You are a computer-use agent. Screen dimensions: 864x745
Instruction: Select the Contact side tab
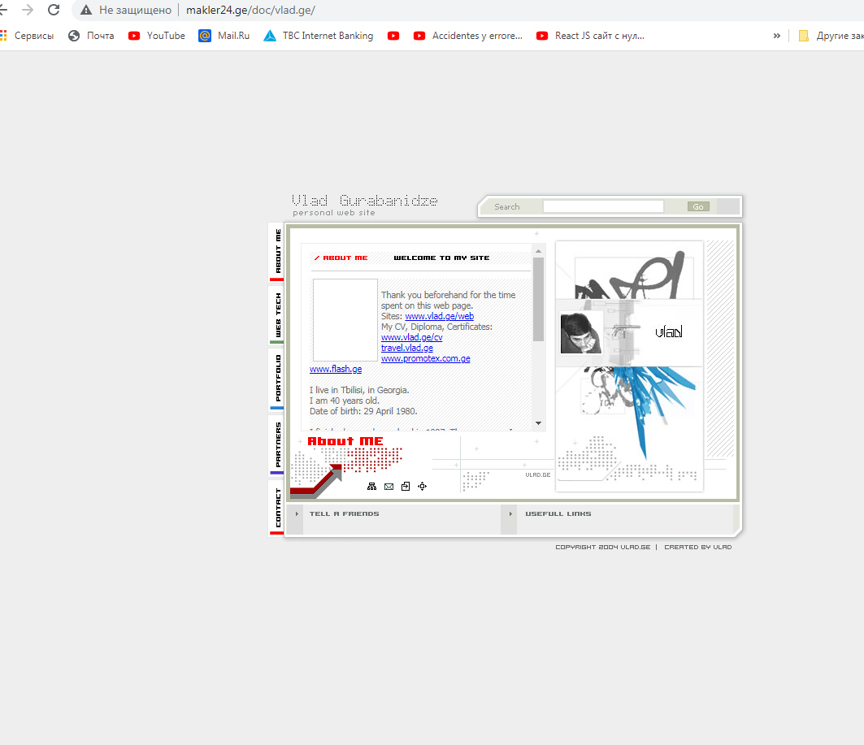pos(277,508)
